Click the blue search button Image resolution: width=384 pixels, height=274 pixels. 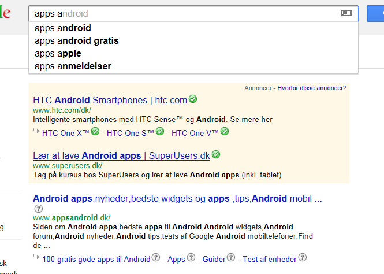(x=376, y=14)
